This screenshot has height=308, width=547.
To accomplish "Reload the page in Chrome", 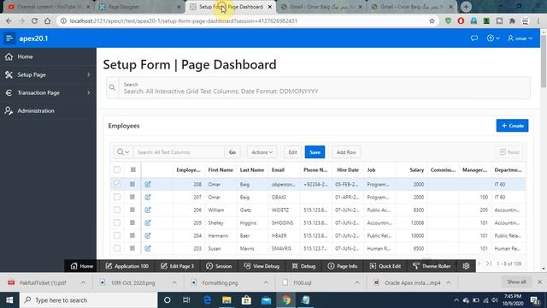I will (34, 21).
